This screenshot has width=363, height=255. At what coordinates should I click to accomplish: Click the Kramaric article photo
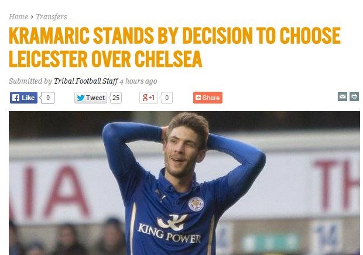point(184,183)
